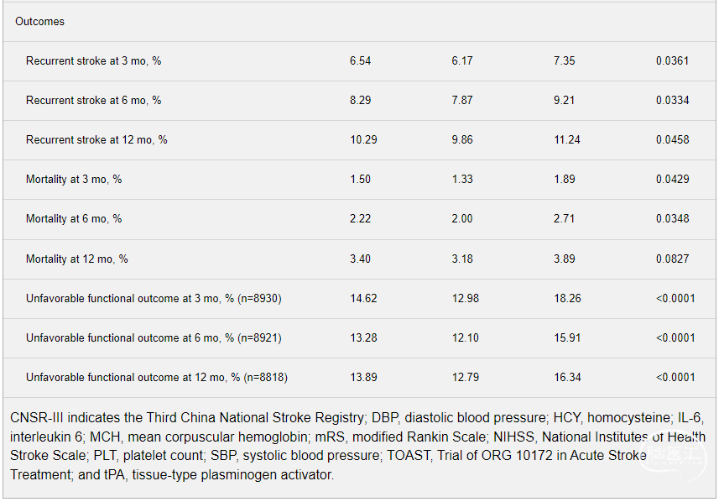Image resolution: width=719 pixels, height=502 pixels.
Task: Select the Recurrent stroke at 12 mo label
Action: (x=96, y=140)
